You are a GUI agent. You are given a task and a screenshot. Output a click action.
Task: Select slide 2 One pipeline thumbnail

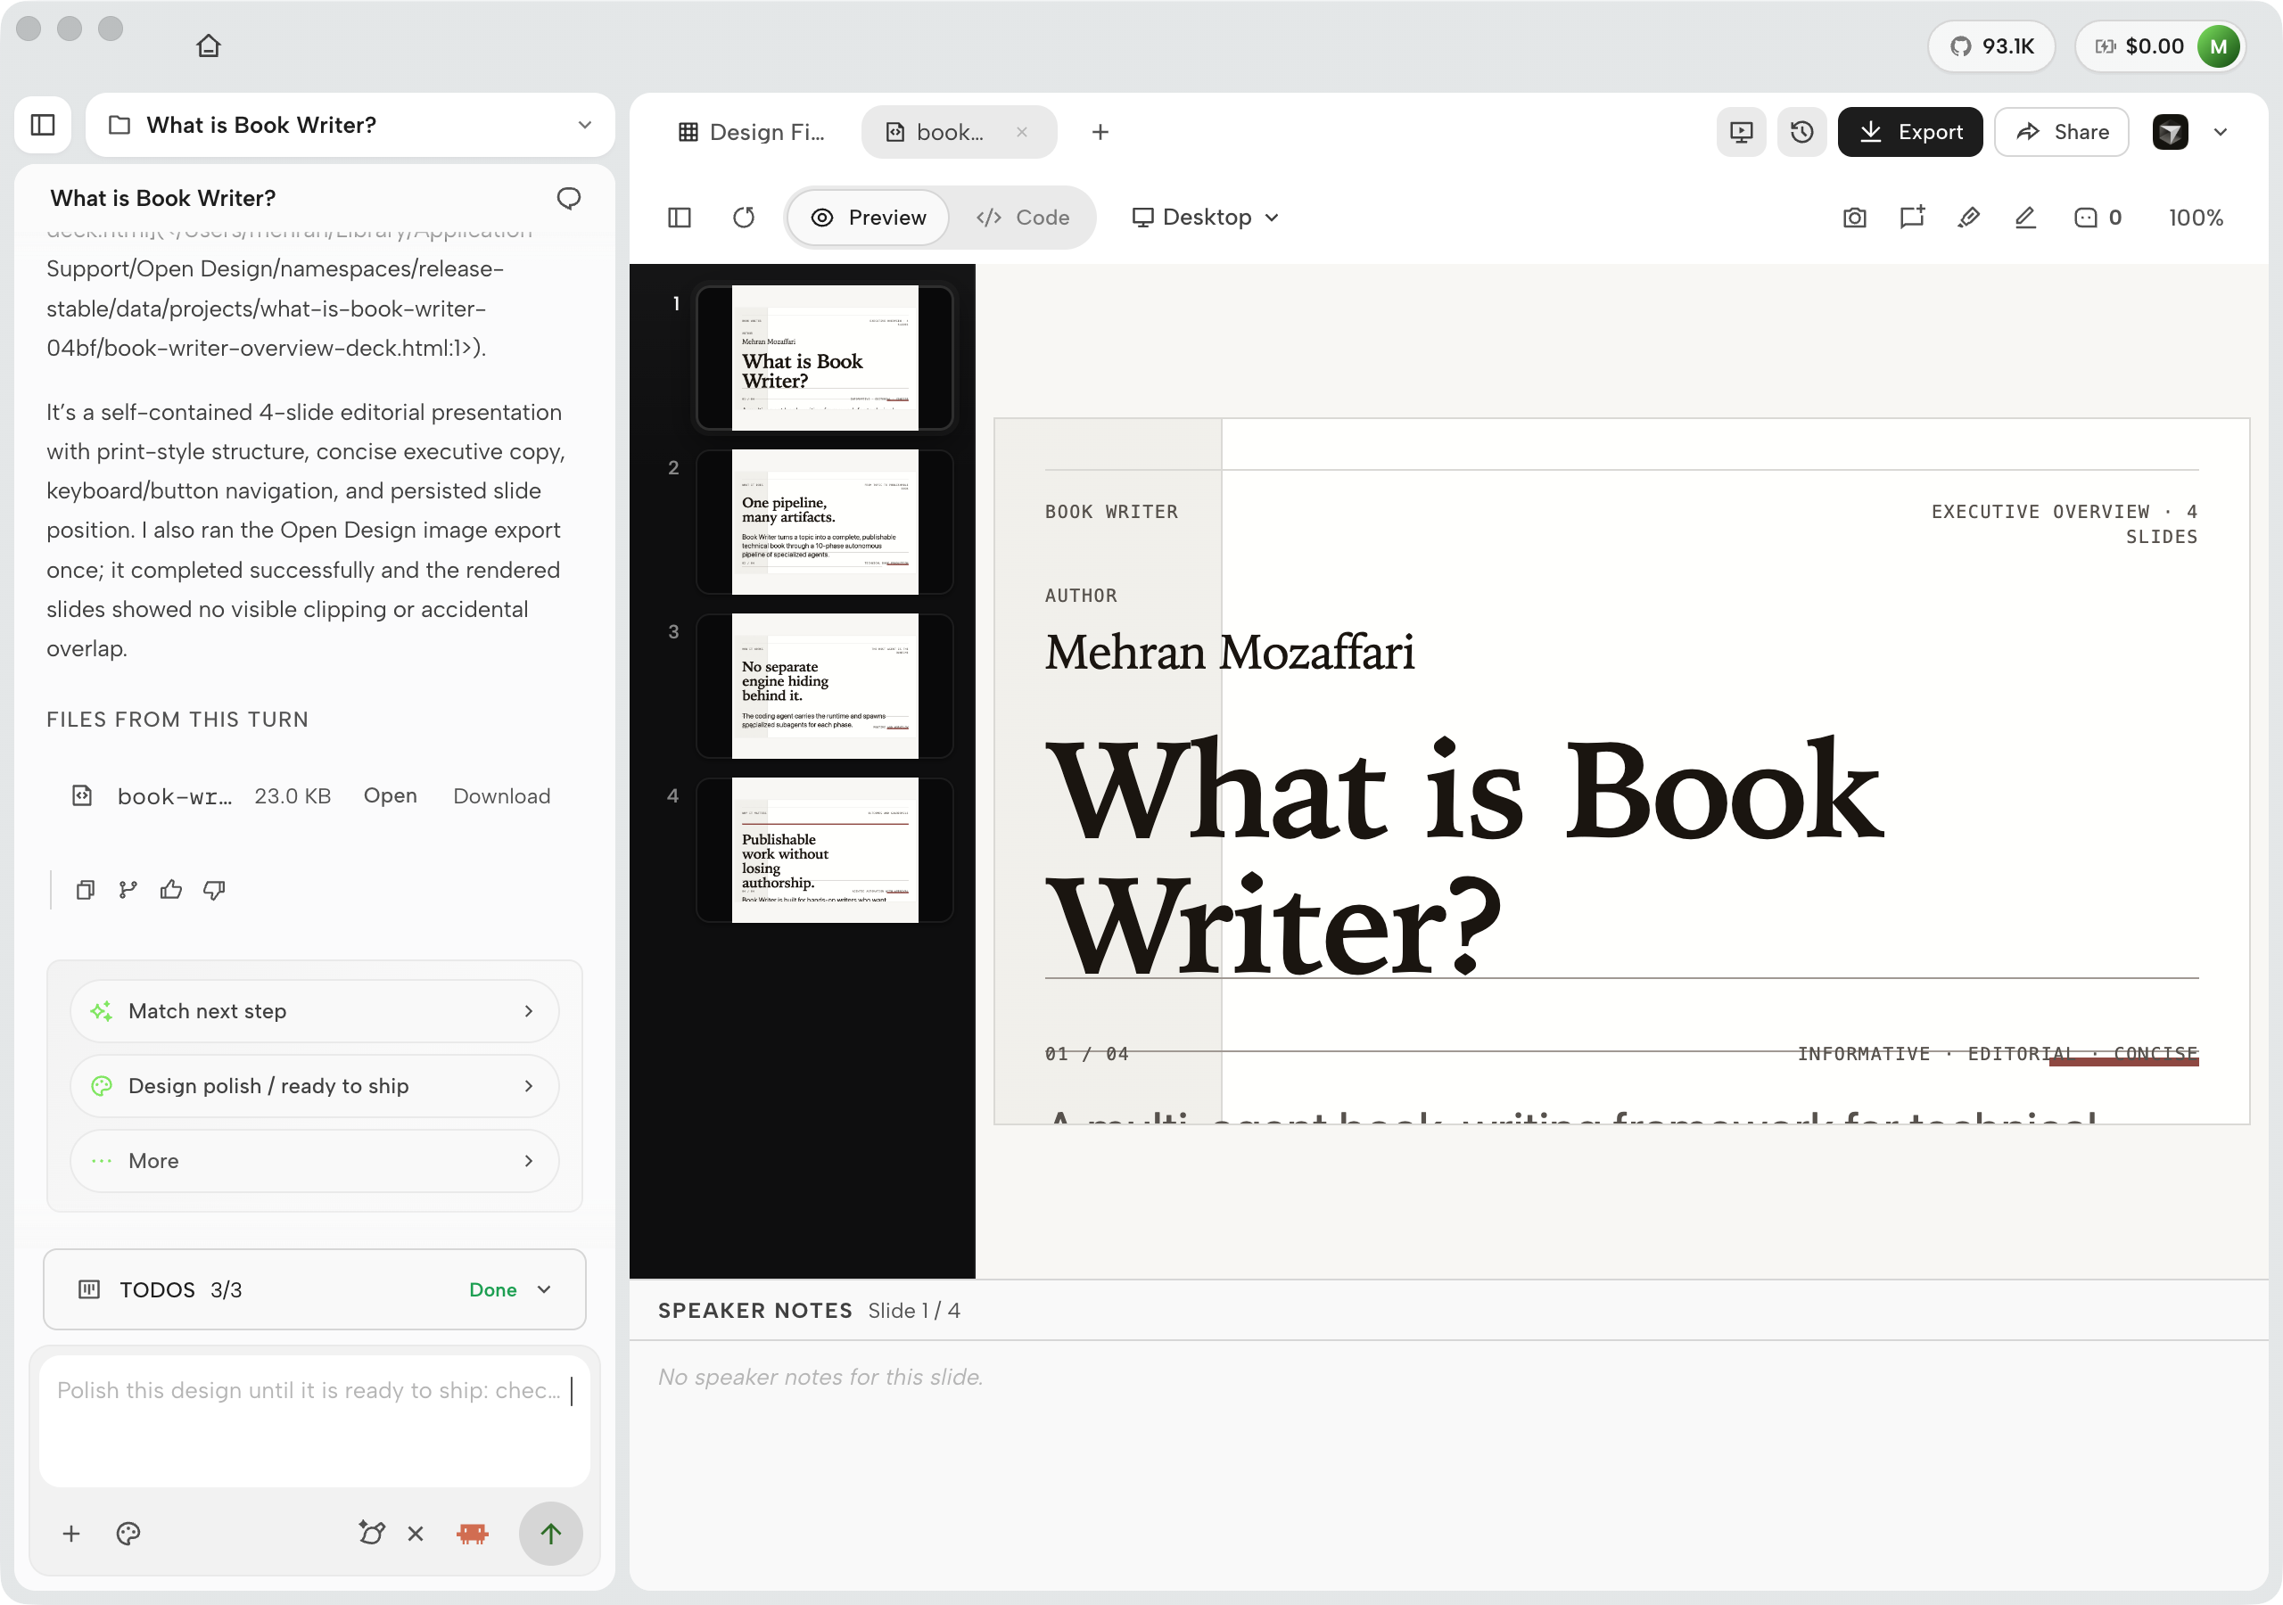[824, 523]
